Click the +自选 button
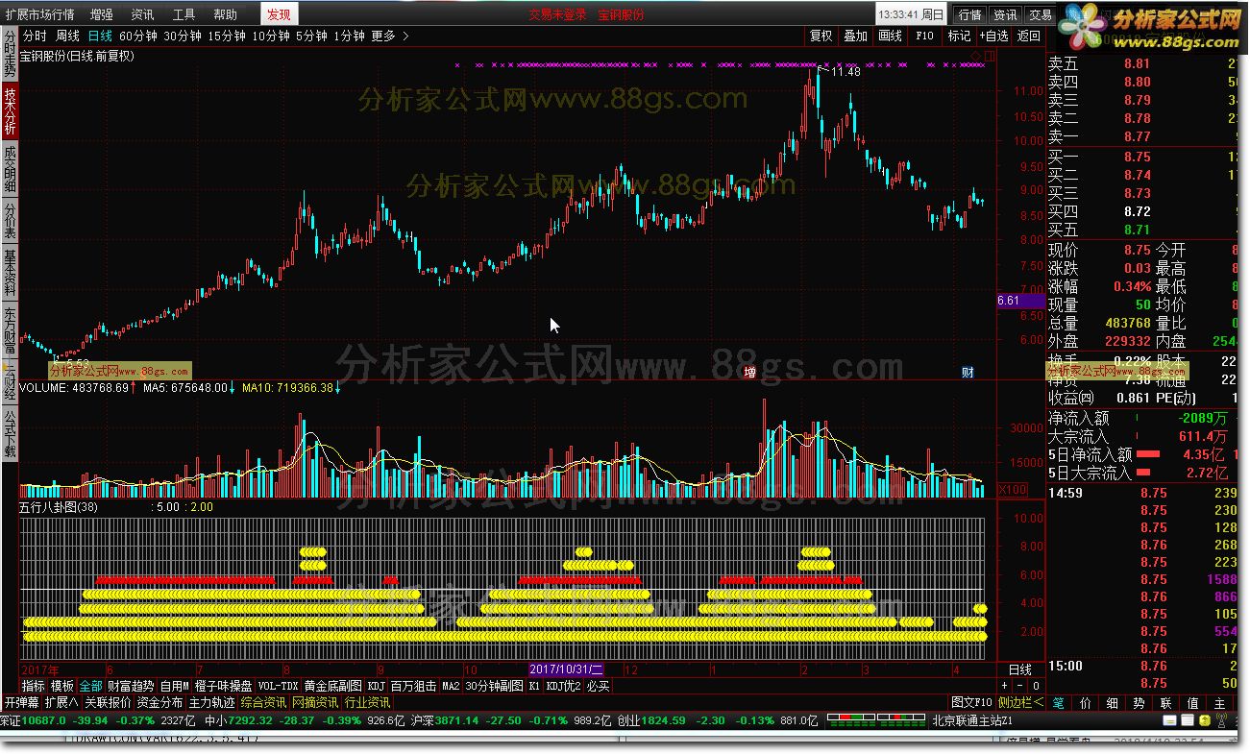 click(x=994, y=36)
